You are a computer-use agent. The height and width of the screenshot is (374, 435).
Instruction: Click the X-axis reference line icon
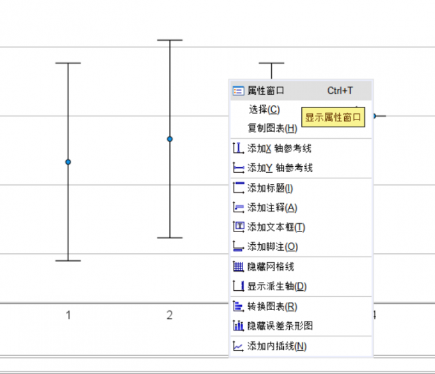[x=239, y=148]
